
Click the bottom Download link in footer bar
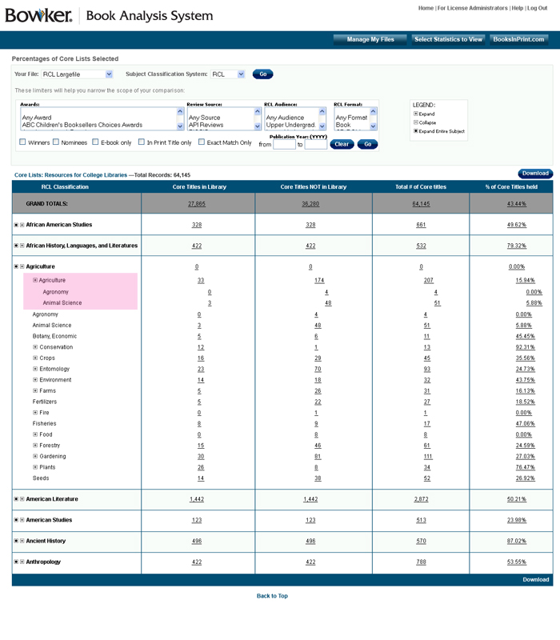535,579
